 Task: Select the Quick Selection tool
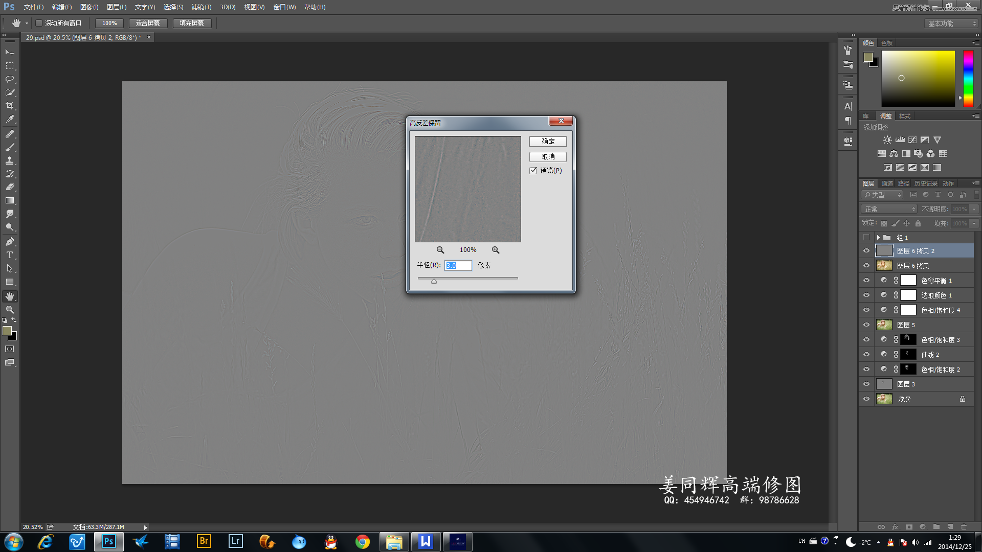coord(10,93)
